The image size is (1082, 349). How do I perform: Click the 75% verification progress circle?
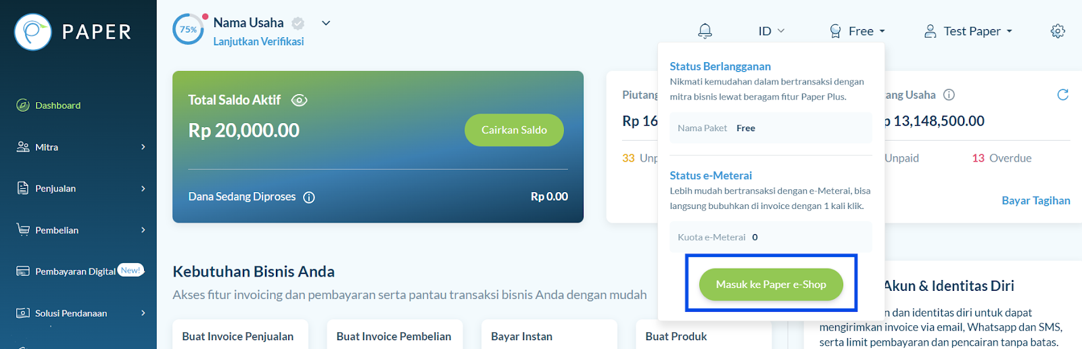coord(188,30)
